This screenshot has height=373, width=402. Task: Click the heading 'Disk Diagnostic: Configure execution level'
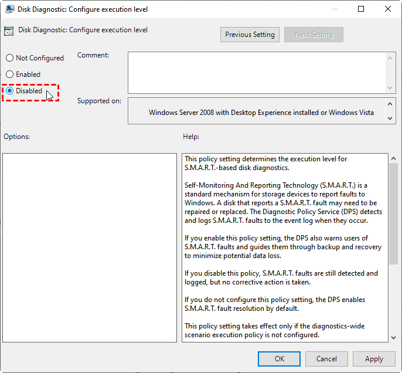pyautogui.click(x=83, y=30)
